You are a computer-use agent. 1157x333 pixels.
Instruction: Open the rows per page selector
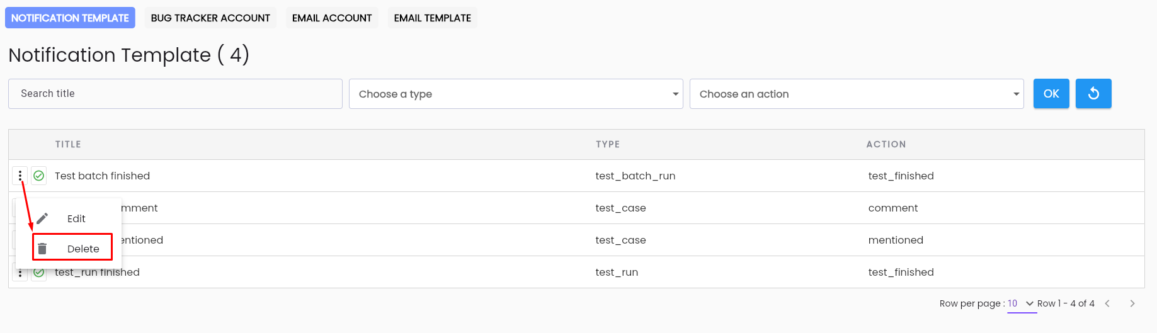[x=1022, y=303]
